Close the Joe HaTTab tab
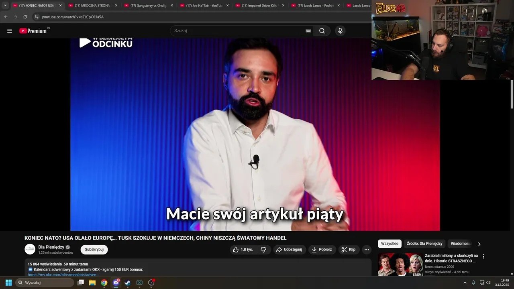 227,6
